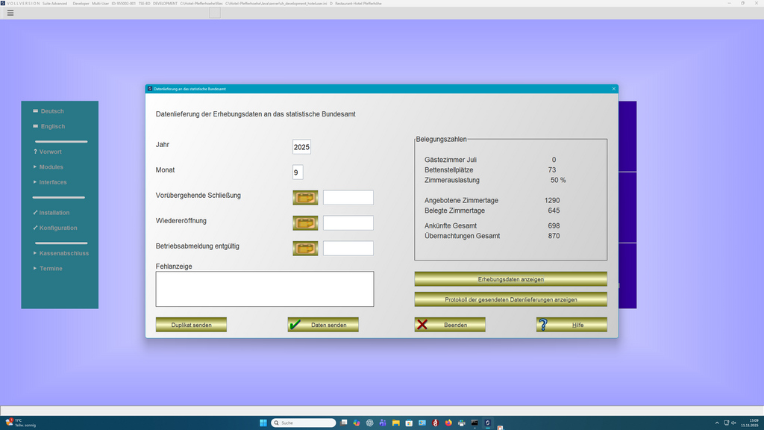Click the Daten senden button
The height and width of the screenshot is (430, 764).
tap(322, 324)
